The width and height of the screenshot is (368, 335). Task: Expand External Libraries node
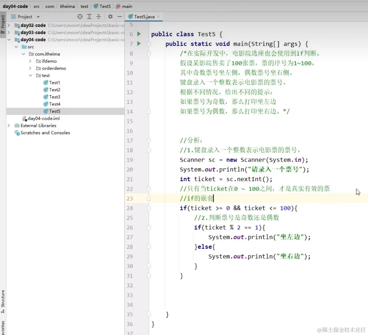point(9,125)
